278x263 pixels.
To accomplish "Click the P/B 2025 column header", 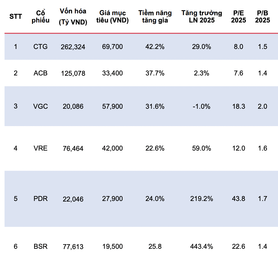I will (263, 17).
